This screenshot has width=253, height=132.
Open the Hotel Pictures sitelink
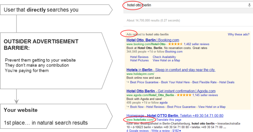[x=139, y=60]
